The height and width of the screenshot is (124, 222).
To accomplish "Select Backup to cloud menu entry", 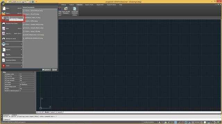I will (x=12, y=39).
